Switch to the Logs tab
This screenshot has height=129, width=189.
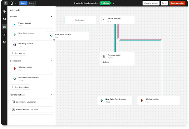(23, 3)
